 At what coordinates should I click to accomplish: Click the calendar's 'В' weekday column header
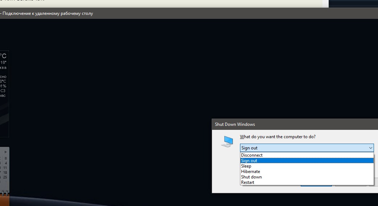pyautogui.click(x=5, y=158)
